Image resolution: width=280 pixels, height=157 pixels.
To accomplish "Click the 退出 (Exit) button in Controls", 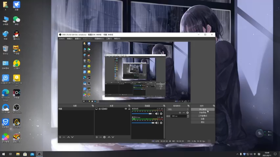I will (203, 122).
